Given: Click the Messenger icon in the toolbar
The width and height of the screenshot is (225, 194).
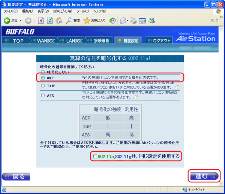Looking at the screenshot, I should coord(151,20).
